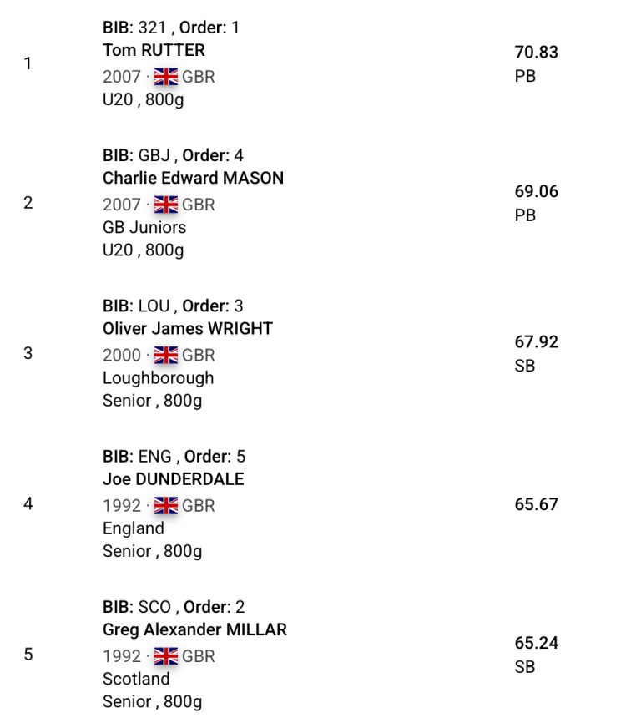The image size is (641, 728).
Task: Select Oliver James WRIGHT name
Action: point(188,329)
